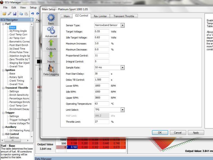Click the Target Voltage field
The width and height of the screenshot is (213, 160).
[102, 31]
